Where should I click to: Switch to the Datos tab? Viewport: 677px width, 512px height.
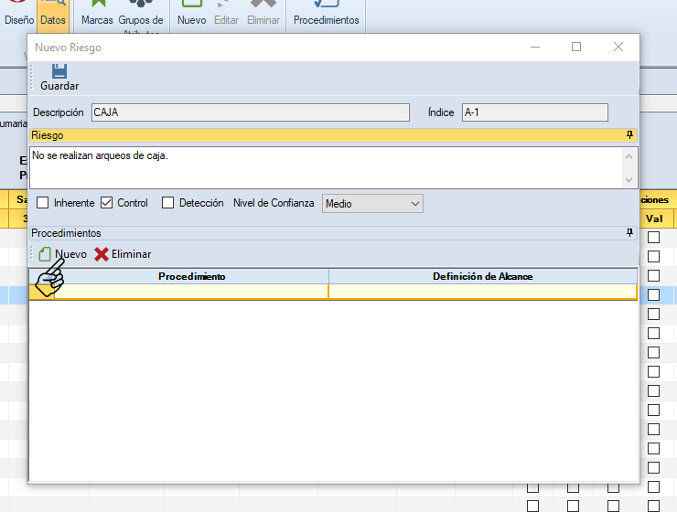point(52,18)
